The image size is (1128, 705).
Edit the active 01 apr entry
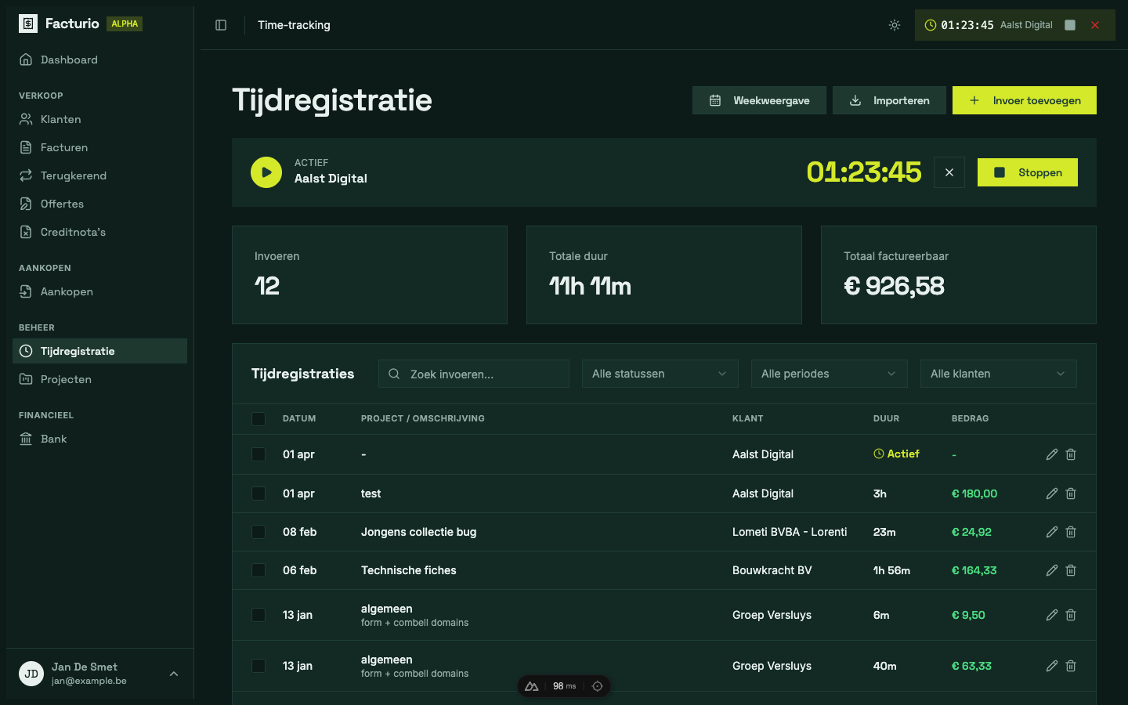1052,454
